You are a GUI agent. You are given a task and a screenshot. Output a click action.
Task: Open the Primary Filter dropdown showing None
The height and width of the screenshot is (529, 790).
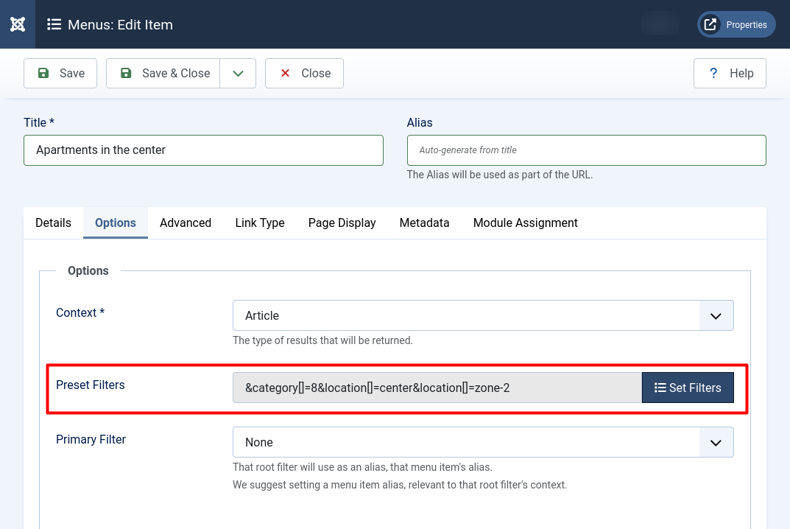483,442
